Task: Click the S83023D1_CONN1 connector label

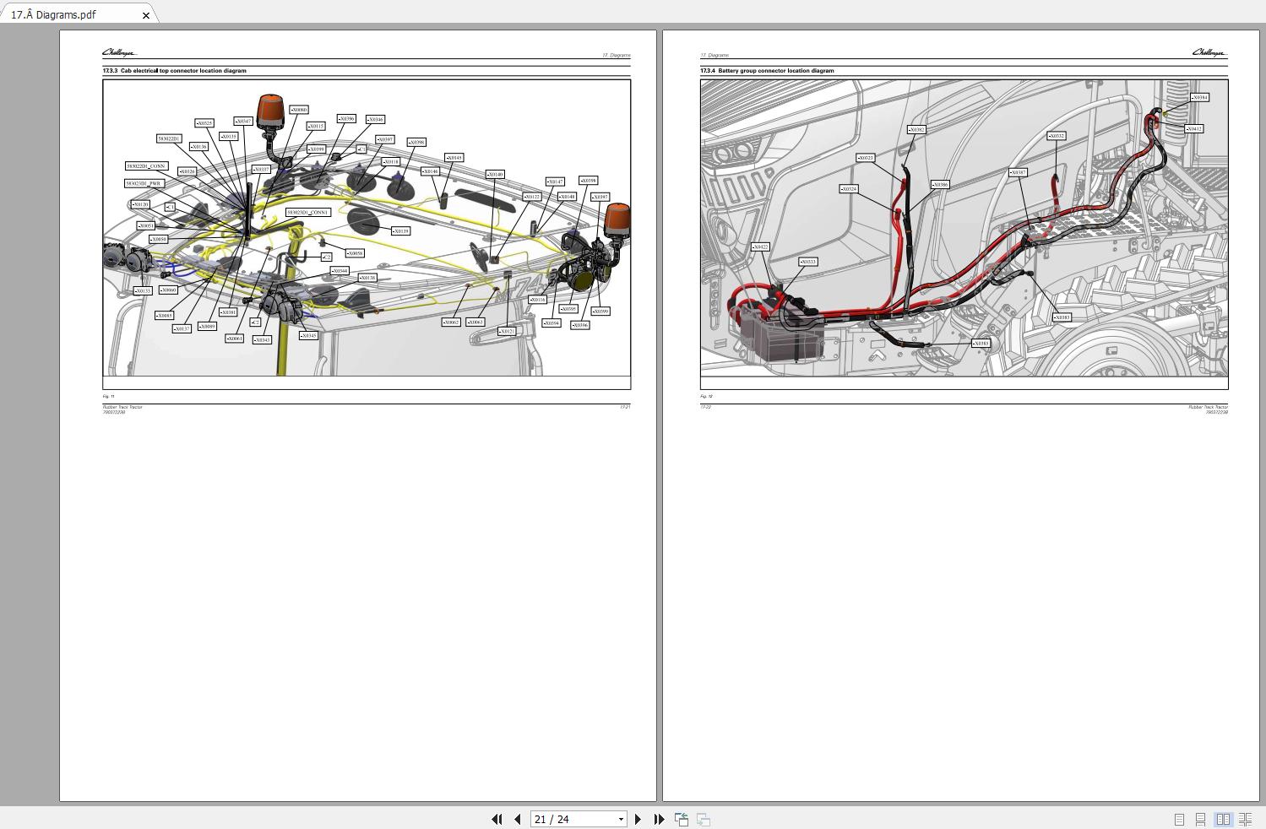Action: 307,213
